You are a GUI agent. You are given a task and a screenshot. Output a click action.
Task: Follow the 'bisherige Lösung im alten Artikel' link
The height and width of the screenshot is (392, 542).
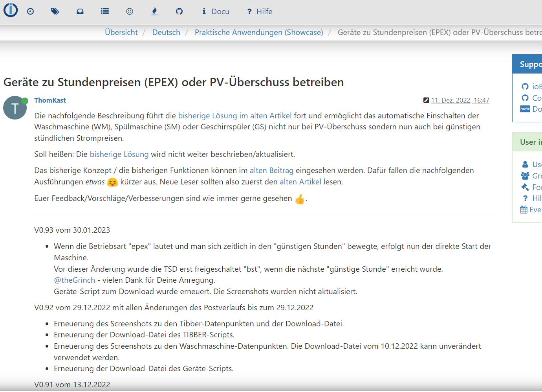(235, 116)
